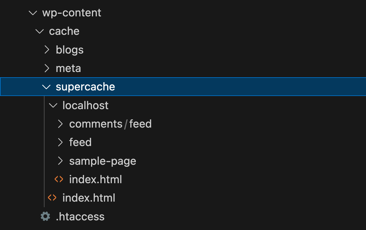Collapse the localhost folder chevron
The image size is (366, 230).
(53, 105)
